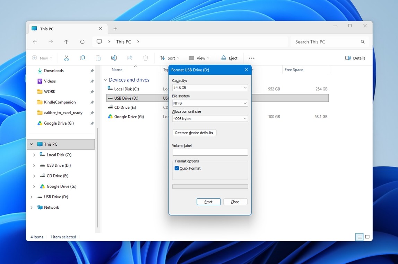Select Google Drive (G:) in drives list

coord(129,117)
